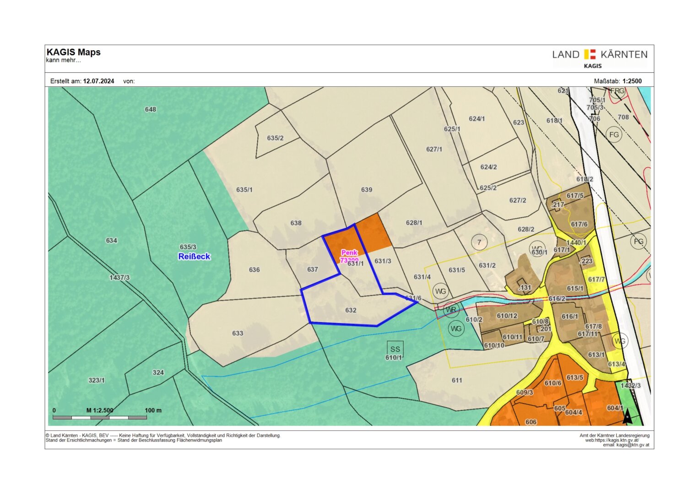This screenshot has height=494, width=699.
Task: Click the creation date 12.07.2024
Action: 98,81
